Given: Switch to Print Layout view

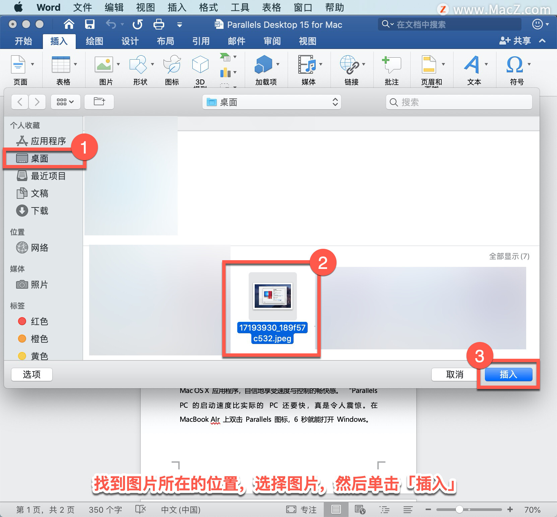Looking at the screenshot, I should coord(336,510).
